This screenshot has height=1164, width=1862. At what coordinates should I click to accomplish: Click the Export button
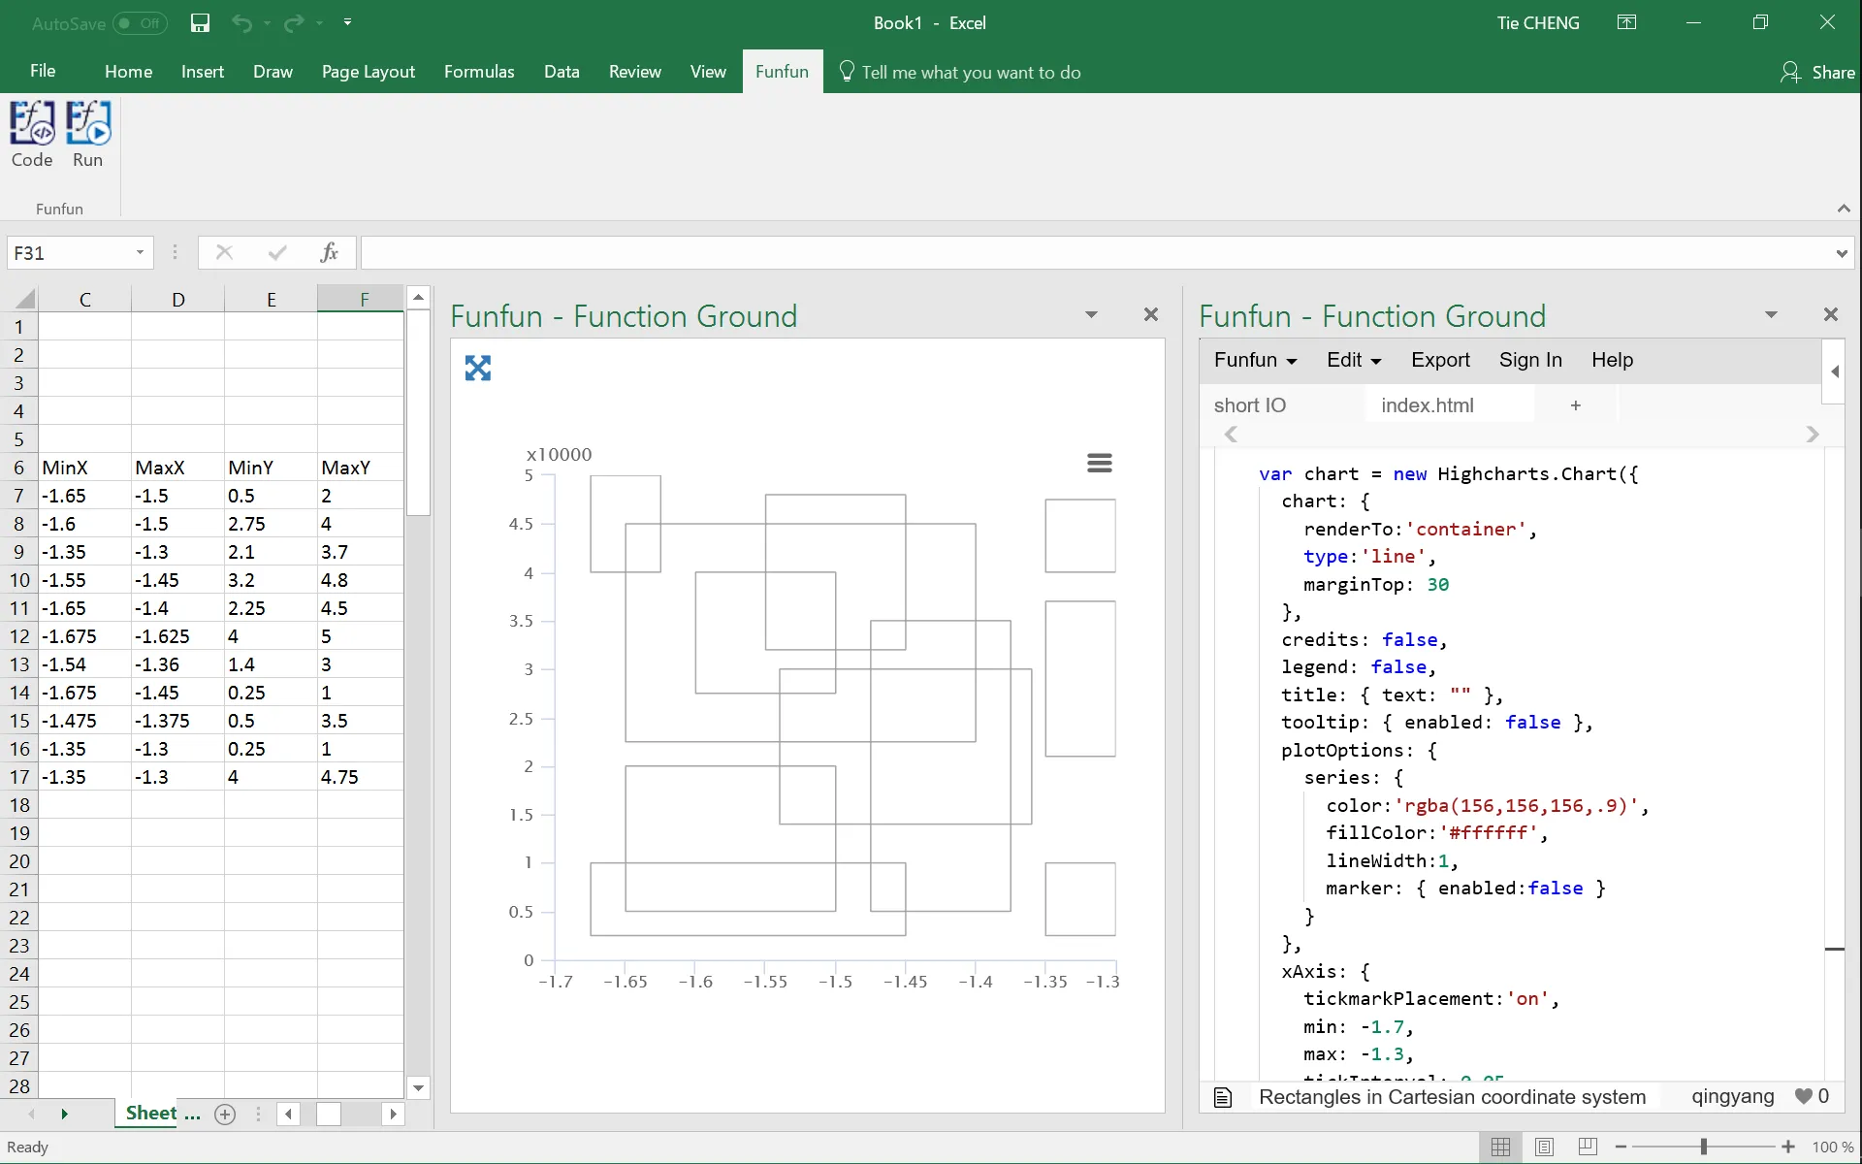pos(1440,360)
